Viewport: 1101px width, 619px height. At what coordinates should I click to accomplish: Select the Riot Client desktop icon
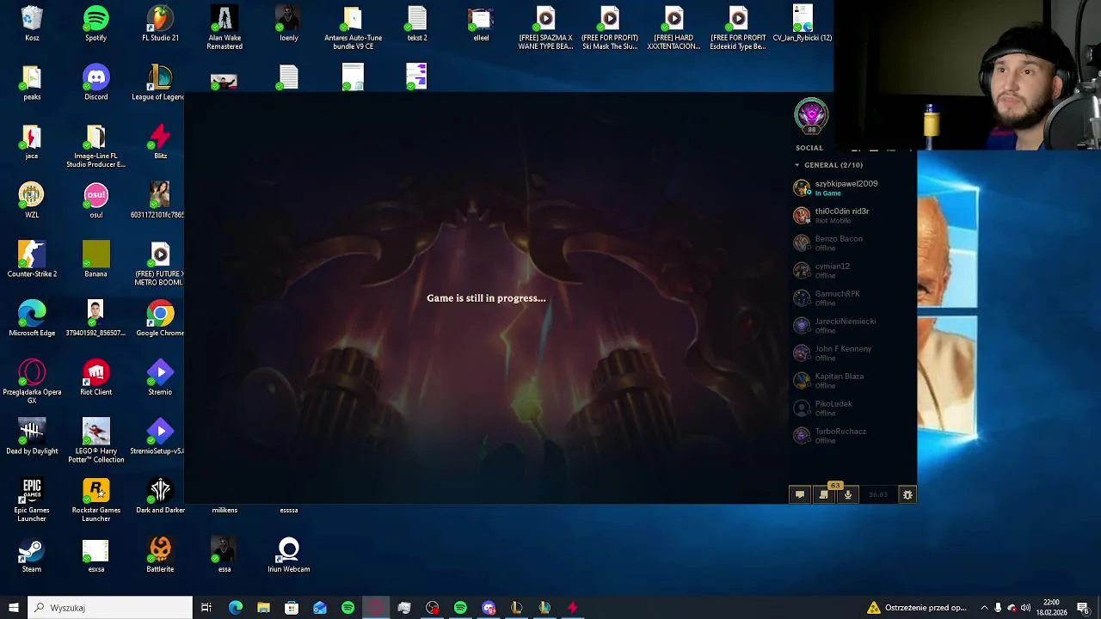click(95, 377)
